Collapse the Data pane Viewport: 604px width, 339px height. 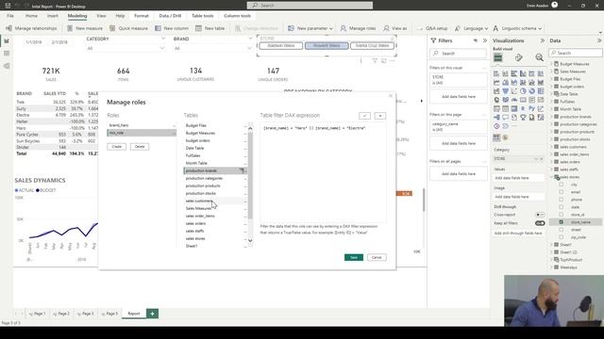point(599,40)
